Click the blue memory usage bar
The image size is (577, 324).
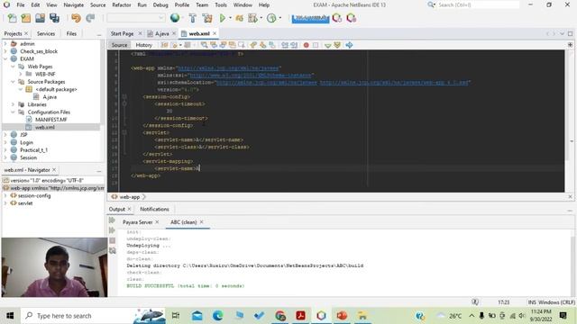pos(310,18)
